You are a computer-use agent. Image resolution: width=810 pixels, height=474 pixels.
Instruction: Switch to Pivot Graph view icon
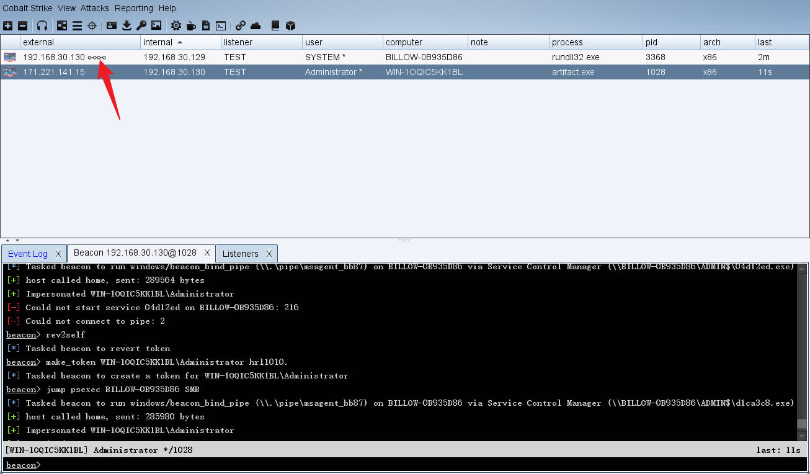pyautogui.click(x=62, y=25)
